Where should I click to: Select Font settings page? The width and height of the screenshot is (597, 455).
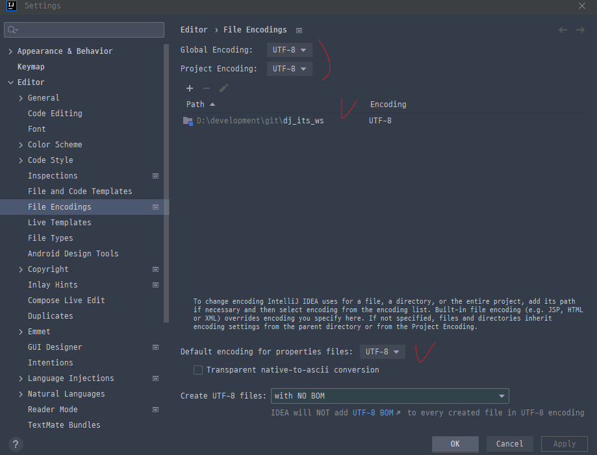click(36, 129)
